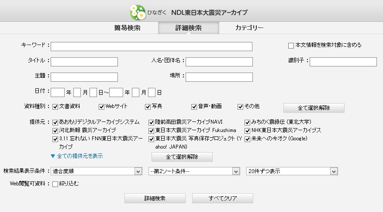Click the 詳細検索 search button
Image resolution: width=383 pixels, height=212 pixels.
coord(155,198)
